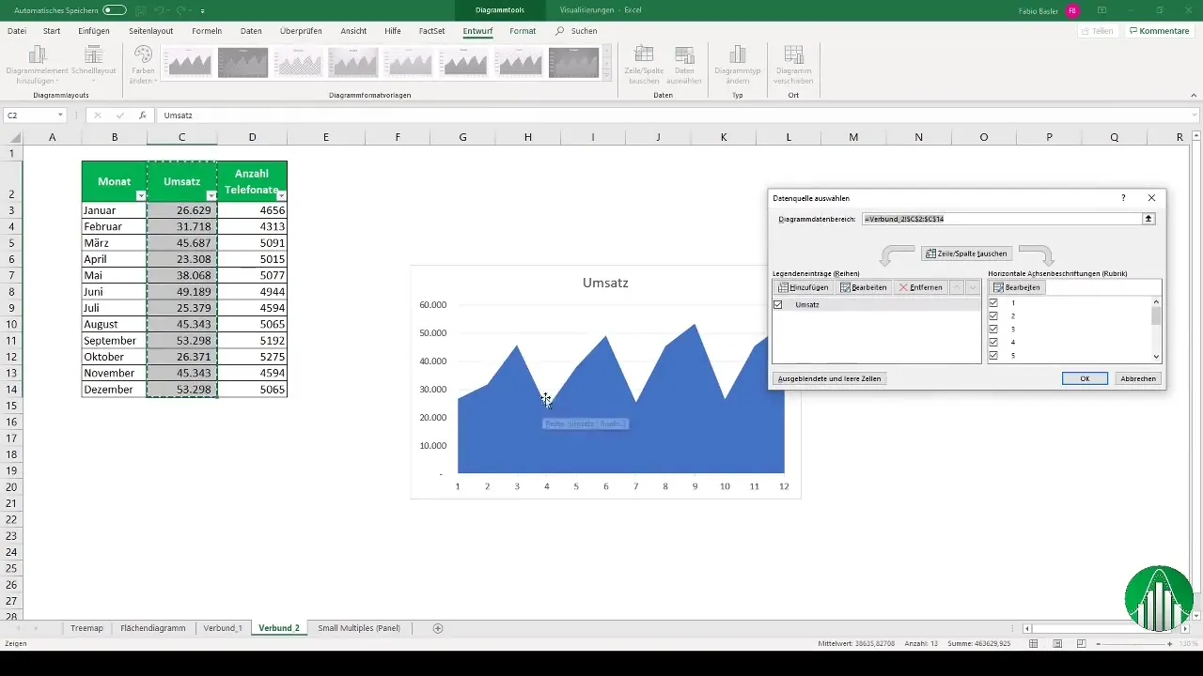Image resolution: width=1203 pixels, height=676 pixels.
Task: Open the Monat column filter dropdown
Action: point(141,195)
